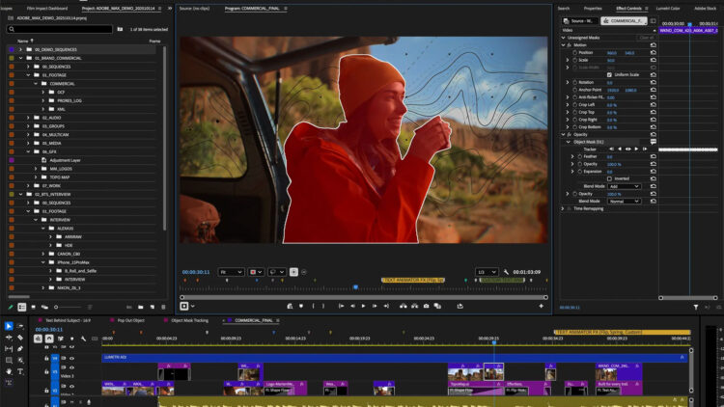Collapse the 01_BRAND_COMMERCIAL bin

pos(20,58)
